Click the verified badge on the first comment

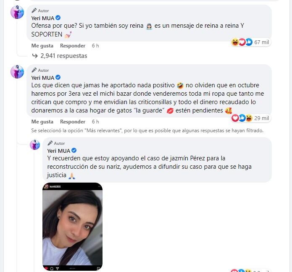click(x=58, y=18)
